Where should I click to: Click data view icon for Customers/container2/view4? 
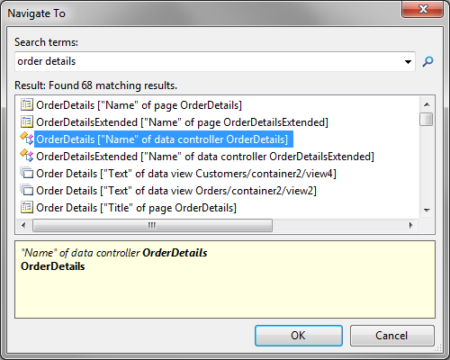(x=27, y=173)
